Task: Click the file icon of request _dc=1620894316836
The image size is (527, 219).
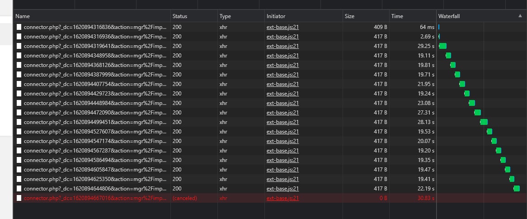Action: tap(19, 27)
